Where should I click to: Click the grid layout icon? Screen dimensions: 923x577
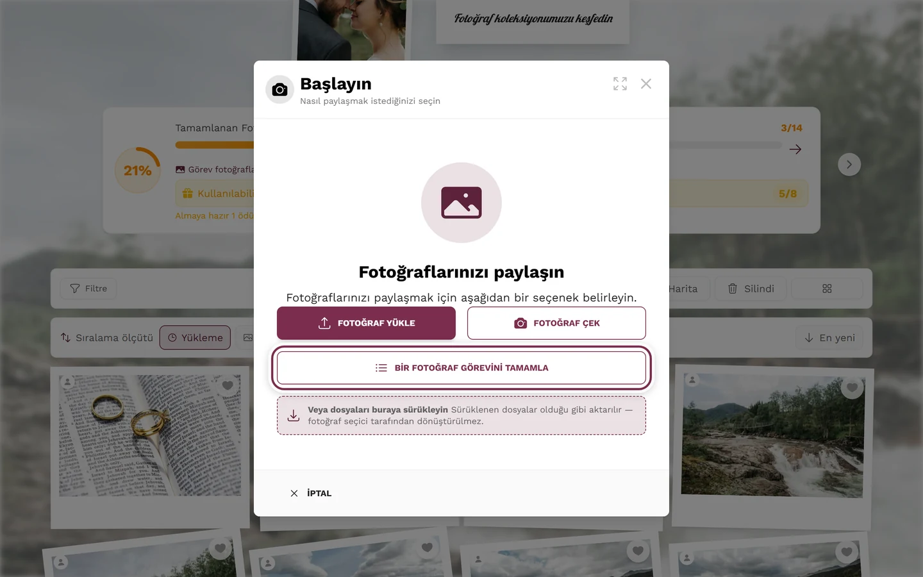tap(827, 288)
